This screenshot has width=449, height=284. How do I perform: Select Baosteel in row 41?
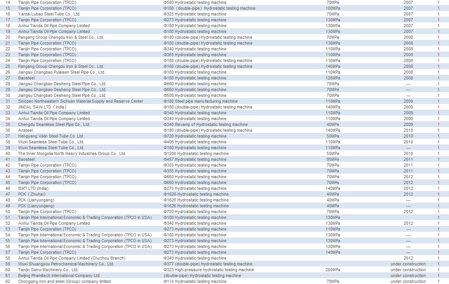click(26, 159)
